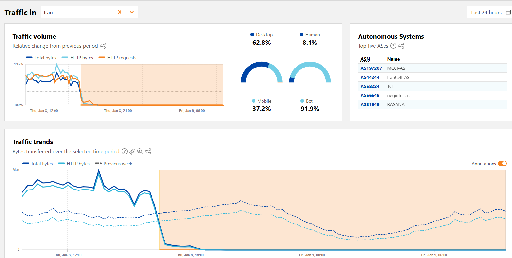Toggle HTTP requests series in Traffic volume legend
Viewport: 512px width, 258px height.
117,58
